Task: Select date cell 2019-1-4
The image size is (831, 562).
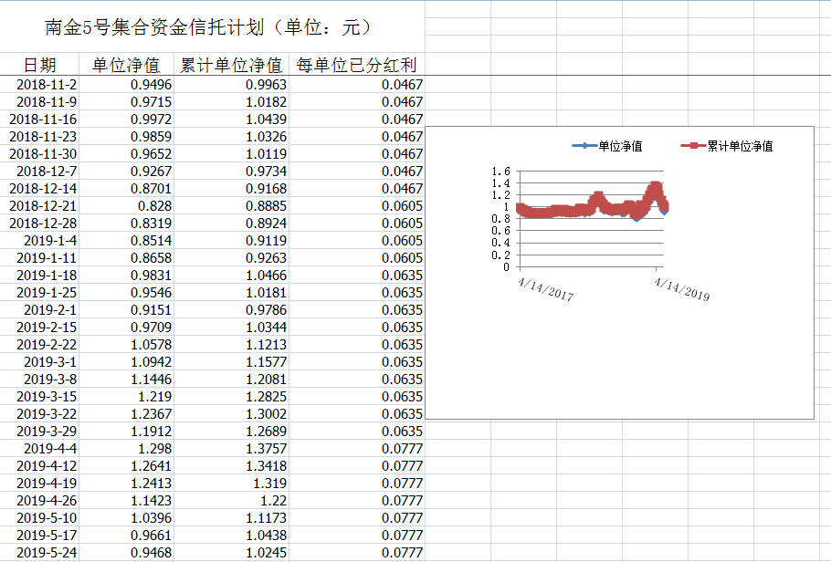Action: [x=40, y=241]
